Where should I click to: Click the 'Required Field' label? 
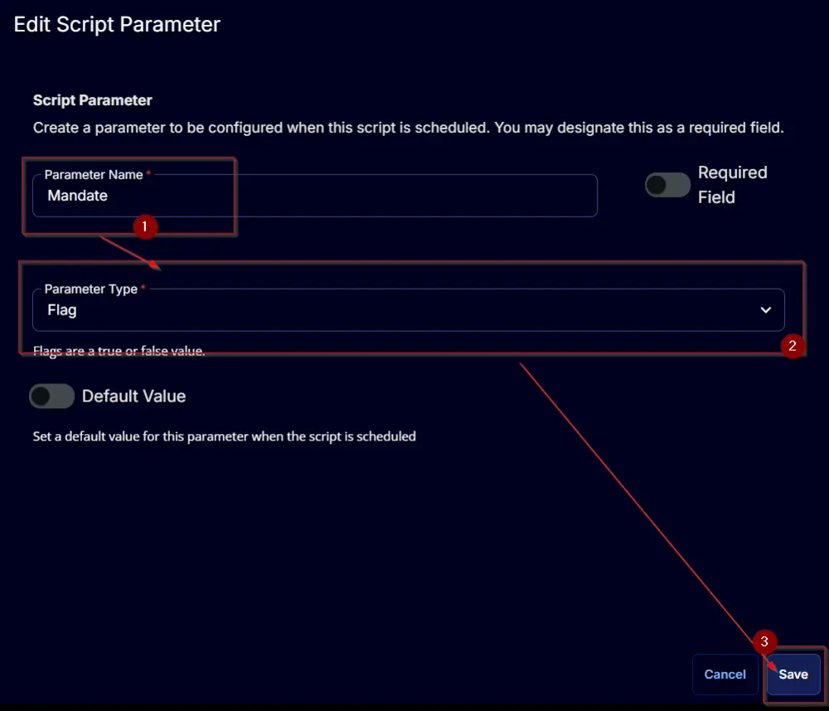[x=732, y=185]
